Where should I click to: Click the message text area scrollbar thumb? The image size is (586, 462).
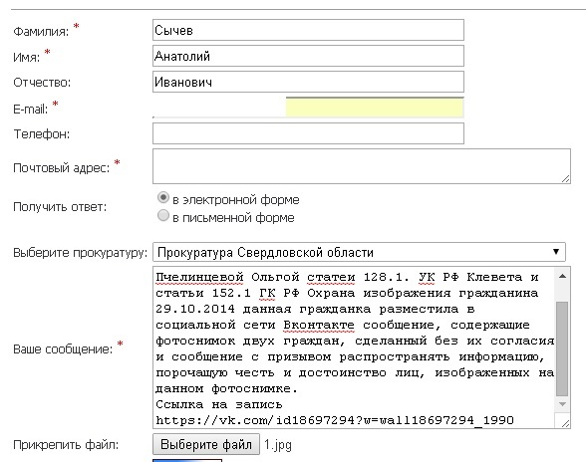coord(562,348)
